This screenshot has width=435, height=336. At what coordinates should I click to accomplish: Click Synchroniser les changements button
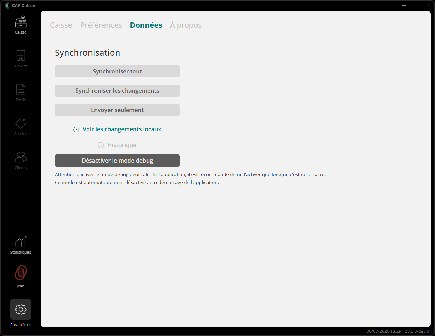point(117,91)
